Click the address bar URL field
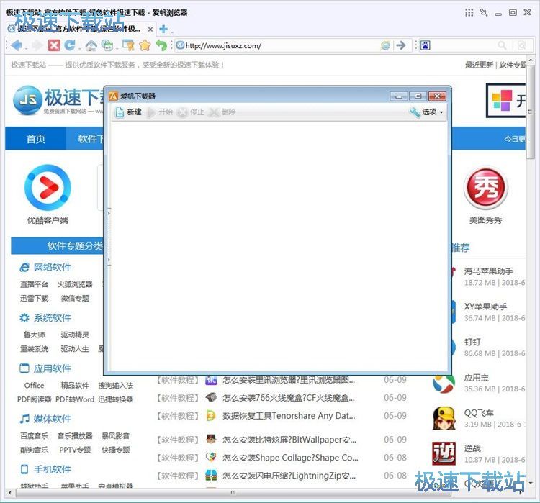540x503 pixels. 277,45
